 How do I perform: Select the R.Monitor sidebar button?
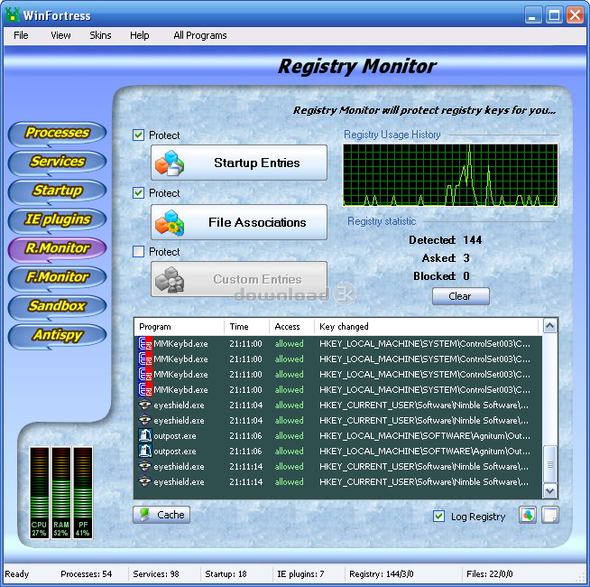[57, 248]
